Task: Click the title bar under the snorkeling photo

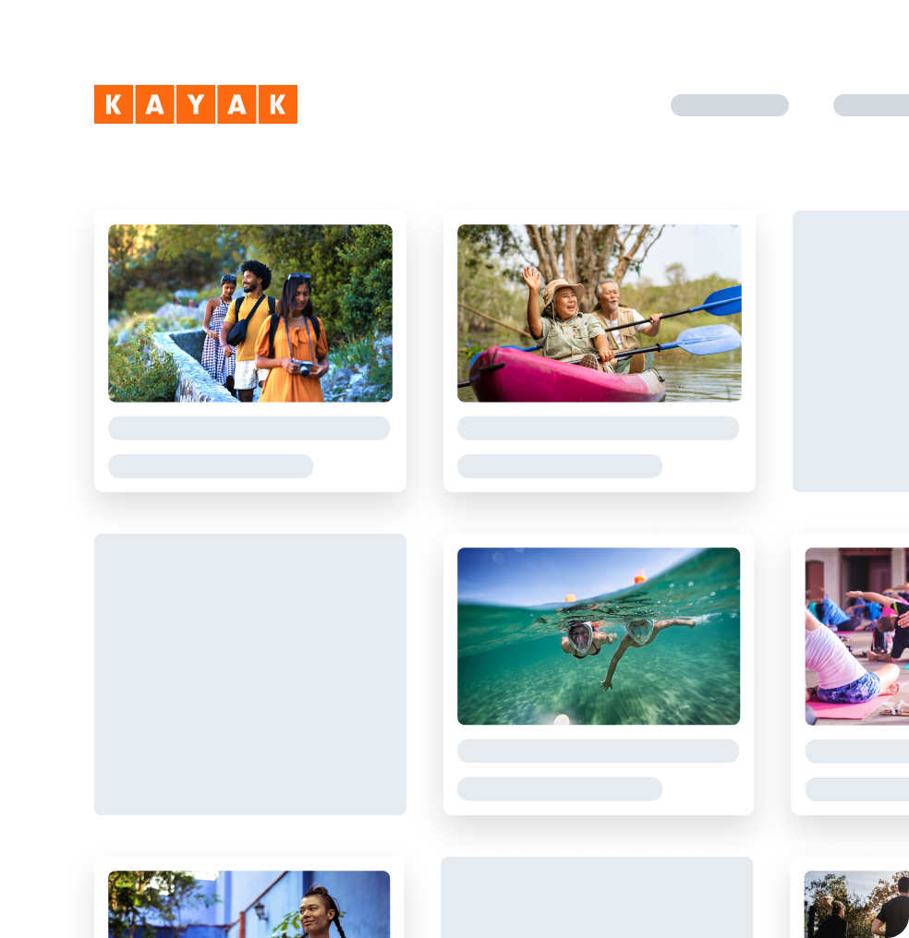Action: point(599,751)
